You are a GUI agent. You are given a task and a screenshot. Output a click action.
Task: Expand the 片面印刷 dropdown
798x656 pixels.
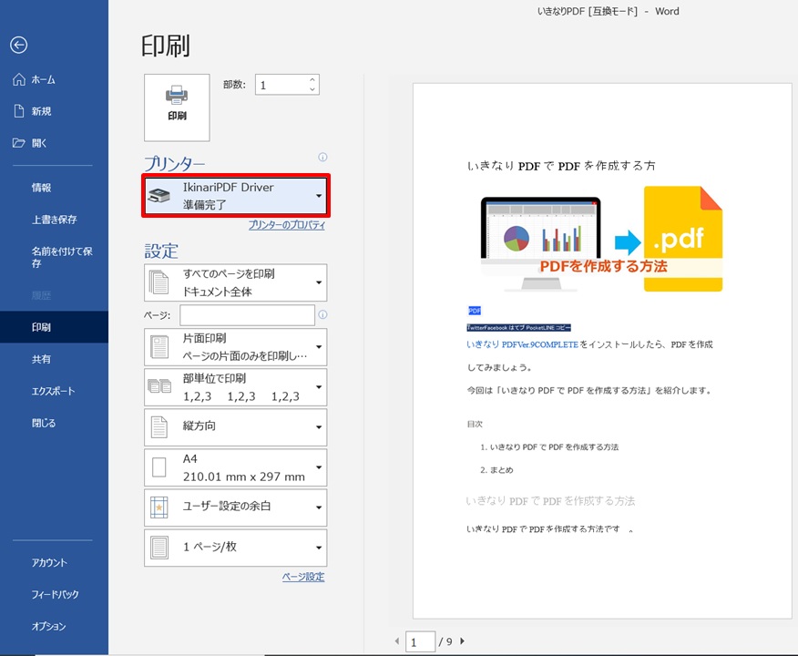[236, 347]
